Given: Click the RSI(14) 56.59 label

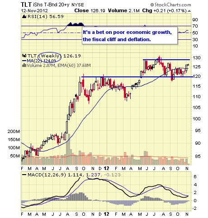Looking at the screenshot, I should (x=46, y=16).
